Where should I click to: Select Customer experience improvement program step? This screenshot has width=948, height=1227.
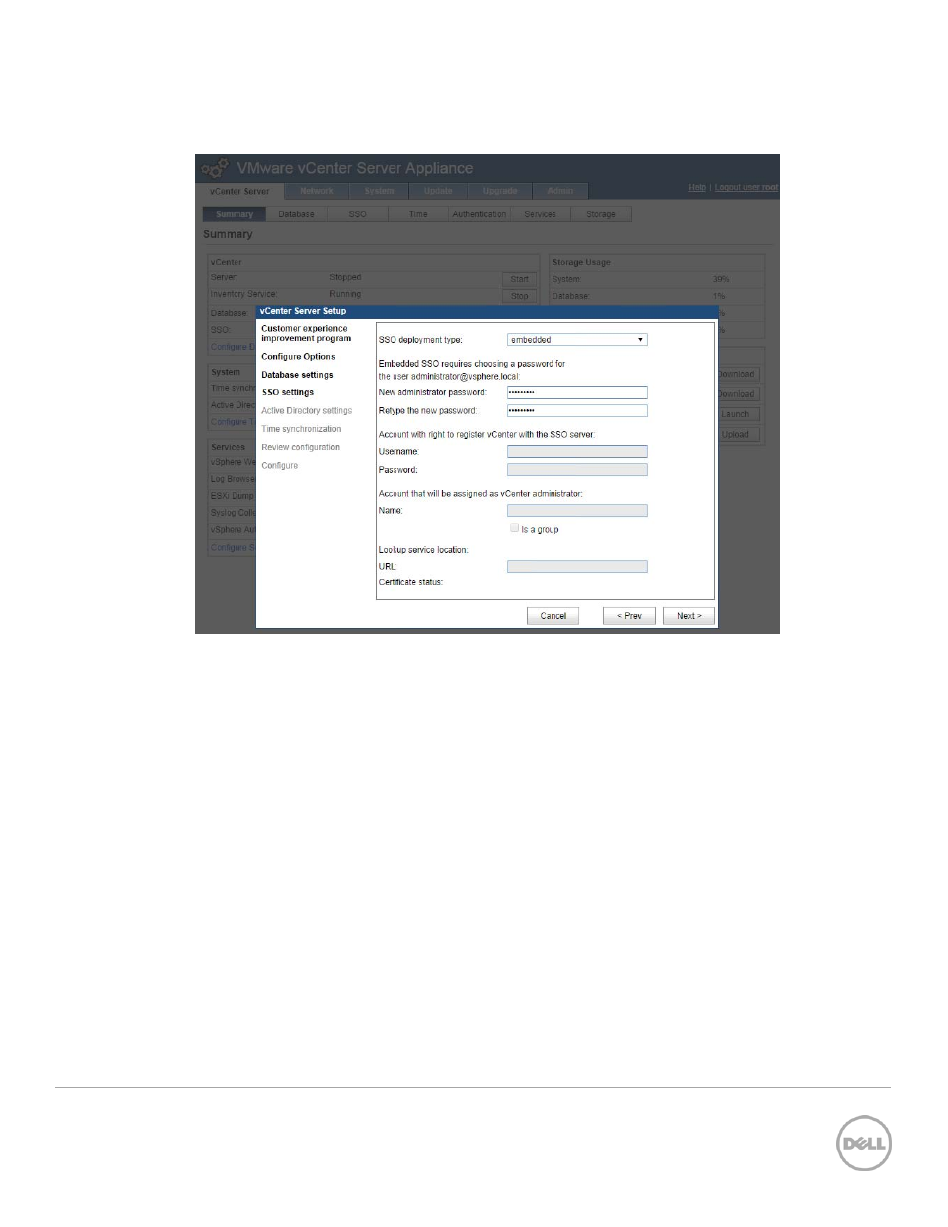(306, 333)
